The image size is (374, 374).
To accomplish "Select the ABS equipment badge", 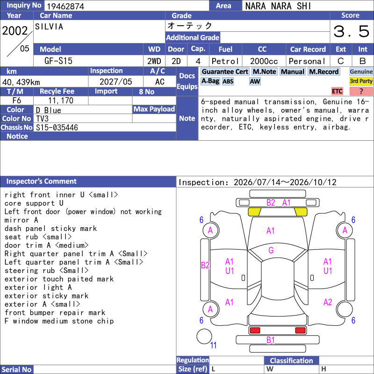I will click(228, 81).
